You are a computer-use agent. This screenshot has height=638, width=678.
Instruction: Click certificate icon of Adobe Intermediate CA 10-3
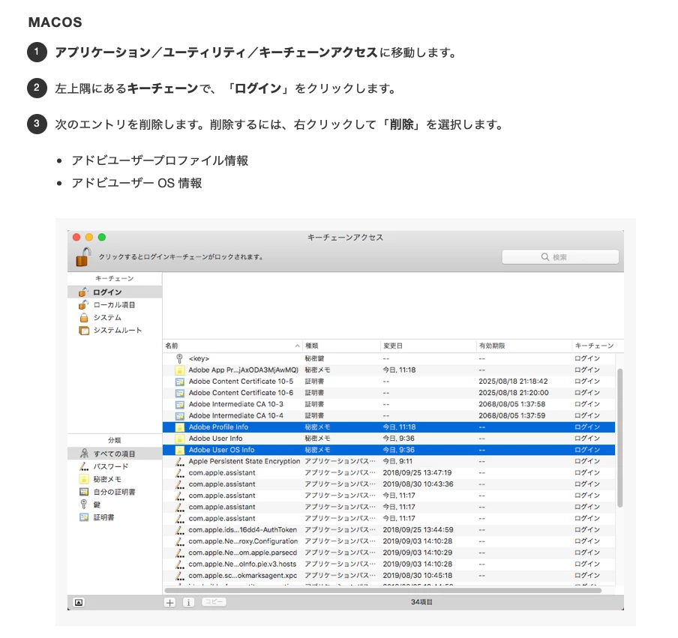click(179, 405)
